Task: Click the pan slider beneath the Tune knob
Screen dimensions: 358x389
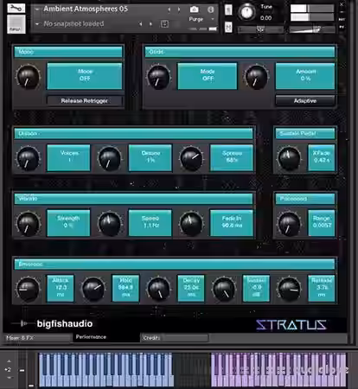Action: point(260,29)
